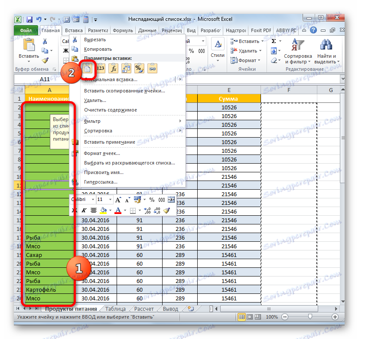The image size is (365, 339).
Task: Switch to Page Break Preview
Action: [x=257, y=317]
